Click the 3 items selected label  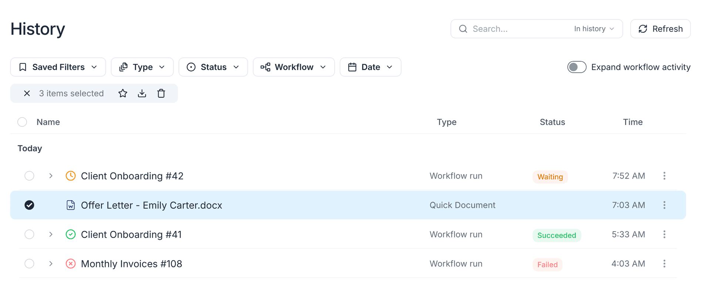[71, 93]
